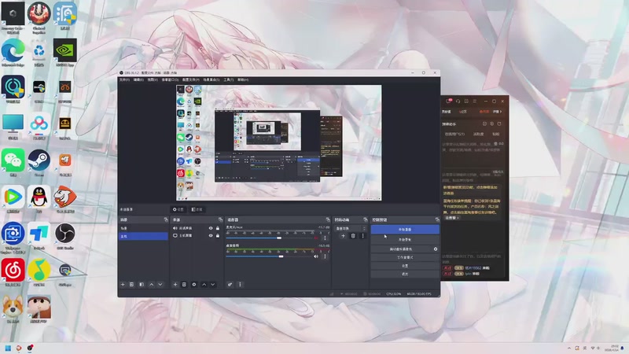
Task: Pop out the Audio Mixer dock using its header icon
Action: [x=328, y=220]
